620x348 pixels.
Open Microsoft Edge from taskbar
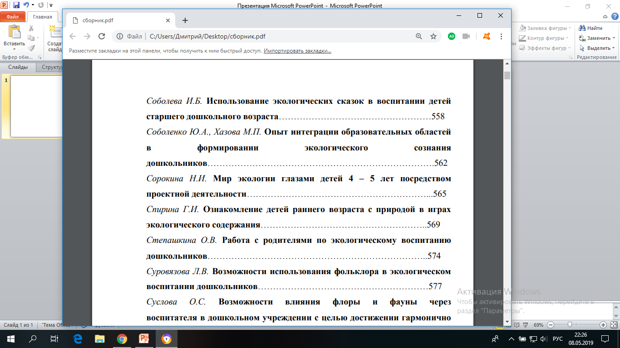point(78,338)
